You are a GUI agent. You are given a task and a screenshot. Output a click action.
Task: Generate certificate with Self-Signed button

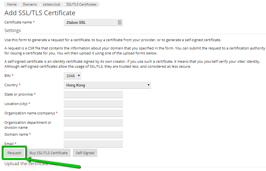tap(85, 153)
